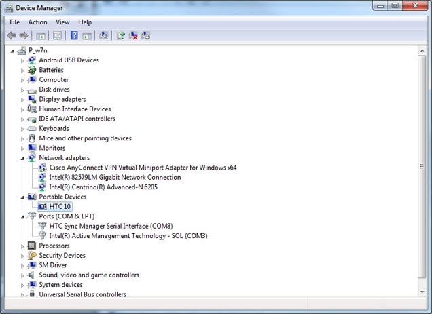Click Update Driver Software toolbar icon

click(x=121, y=35)
